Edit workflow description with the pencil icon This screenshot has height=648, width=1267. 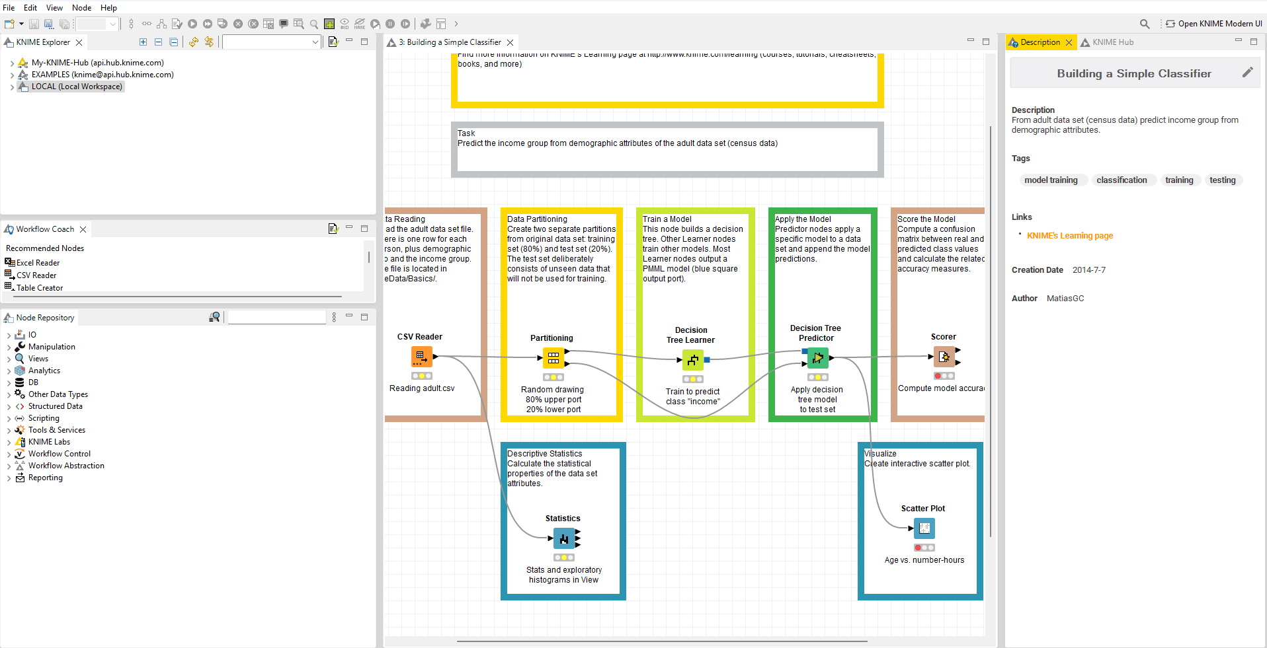1247,73
